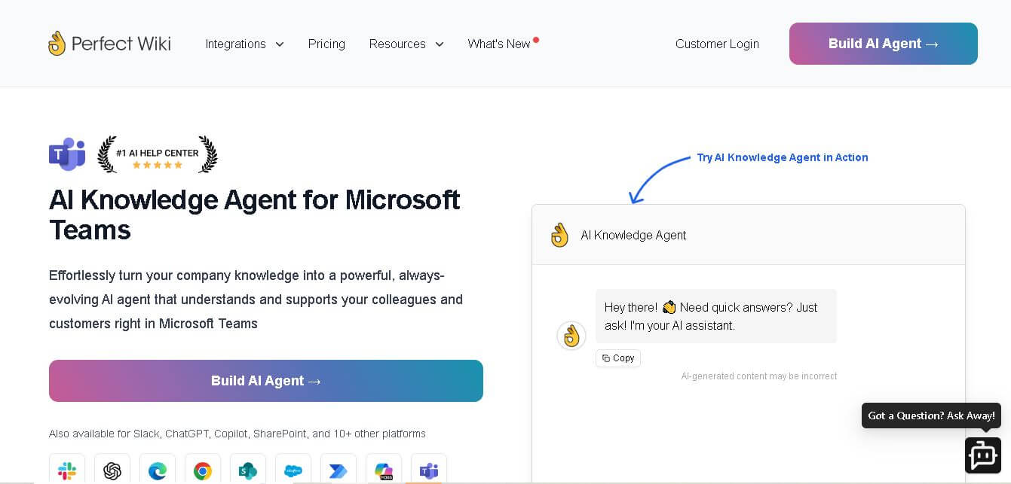Image resolution: width=1011 pixels, height=484 pixels.
Task: Click the Microsoft Teams logo above the heading
Action: point(67,154)
